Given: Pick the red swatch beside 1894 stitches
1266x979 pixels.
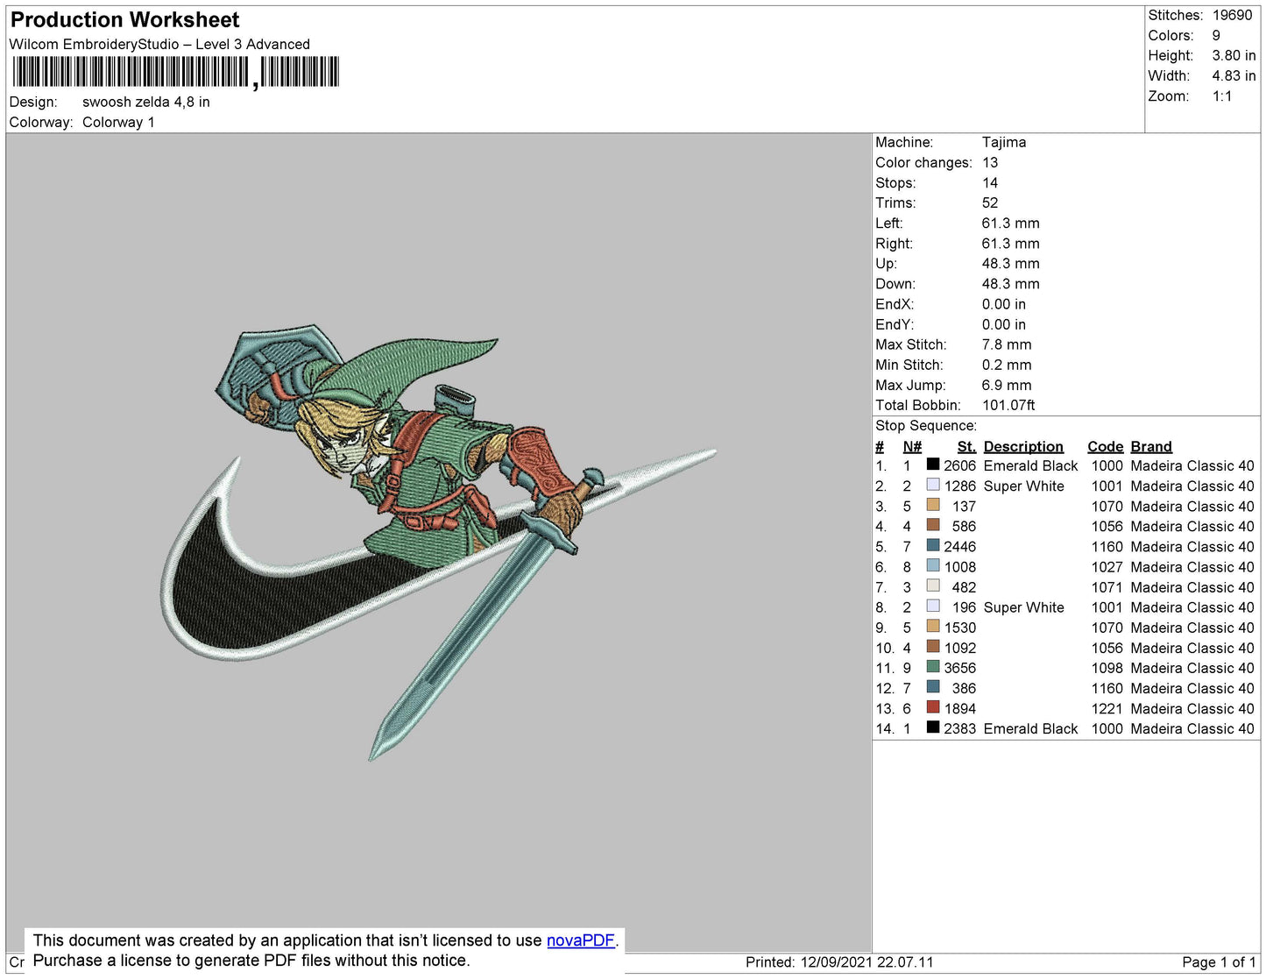Looking at the screenshot, I should [933, 707].
